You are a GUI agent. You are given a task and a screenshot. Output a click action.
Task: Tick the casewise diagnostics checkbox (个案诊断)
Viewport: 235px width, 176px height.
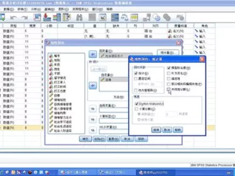point(136,109)
